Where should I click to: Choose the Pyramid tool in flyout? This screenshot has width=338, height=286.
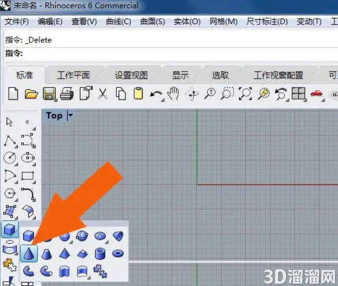coord(64,254)
